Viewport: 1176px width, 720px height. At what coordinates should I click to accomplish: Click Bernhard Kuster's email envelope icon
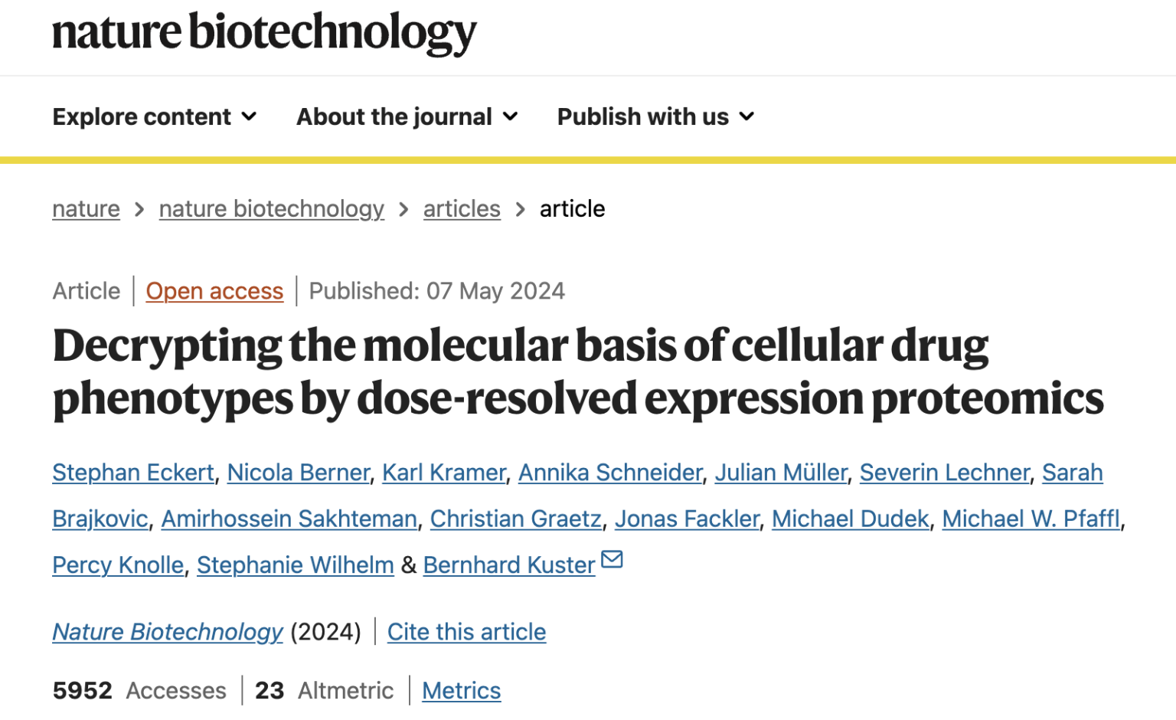tap(611, 561)
